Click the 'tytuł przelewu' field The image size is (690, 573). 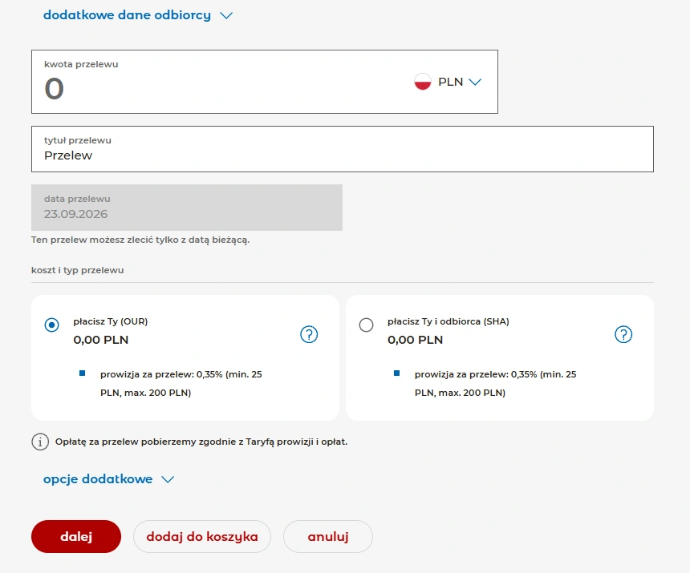(x=343, y=149)
